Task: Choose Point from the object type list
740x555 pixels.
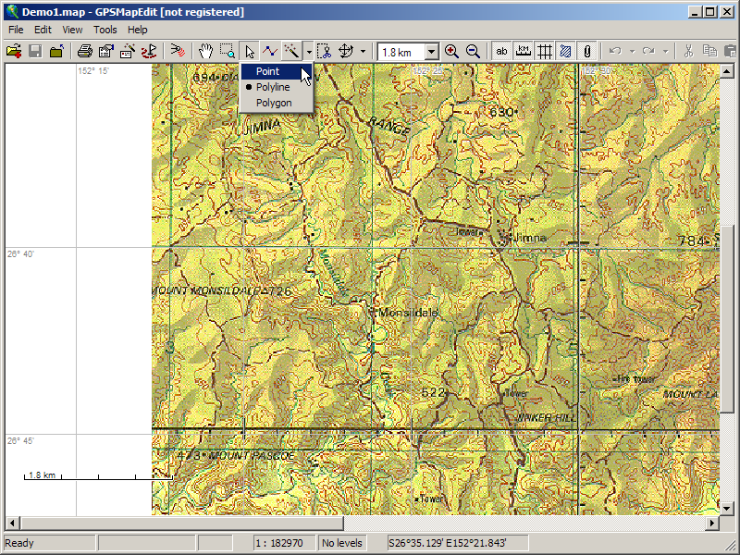Action: pos(267,71)
